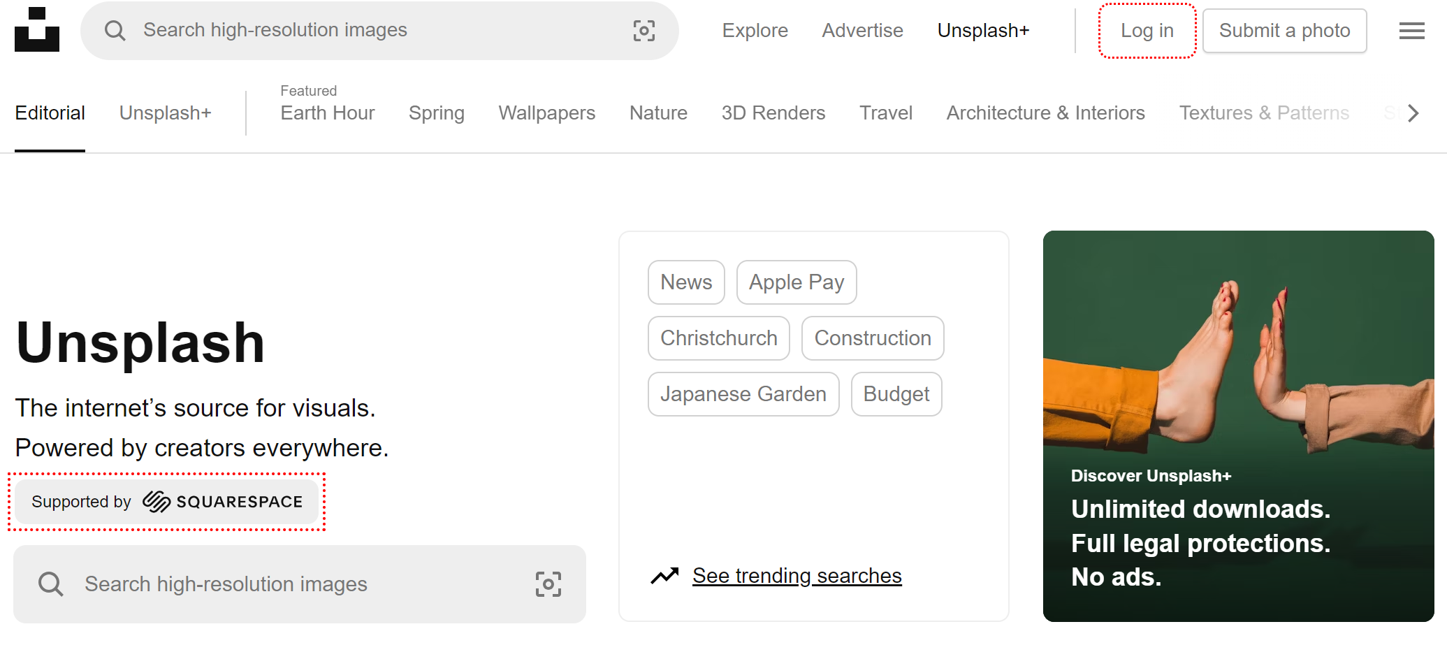
Task: Open visual search in top search bar
Action: (643, 31)
